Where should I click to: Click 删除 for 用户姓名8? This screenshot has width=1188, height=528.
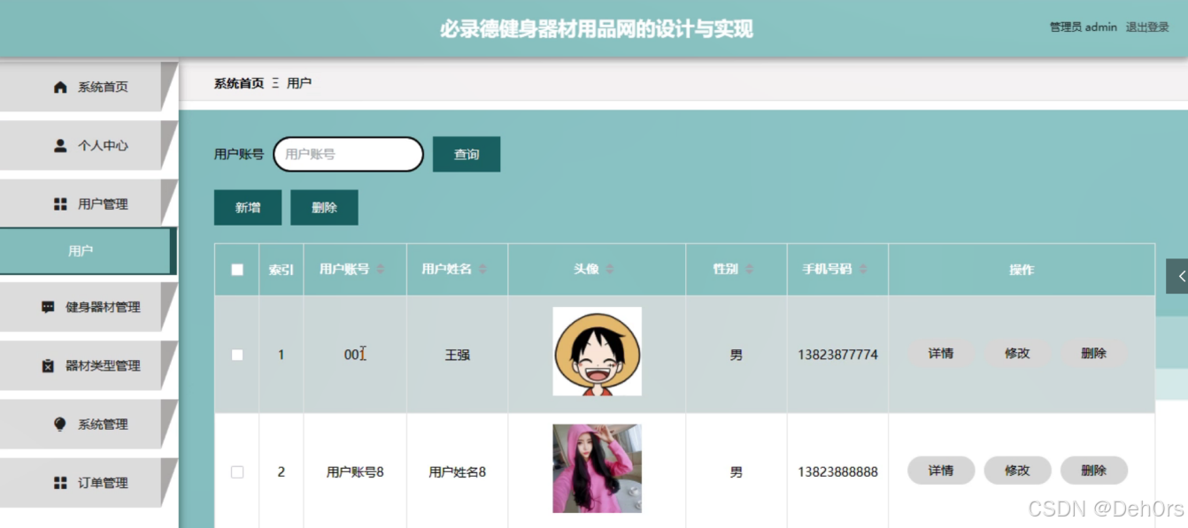(x=1094, y=471)
